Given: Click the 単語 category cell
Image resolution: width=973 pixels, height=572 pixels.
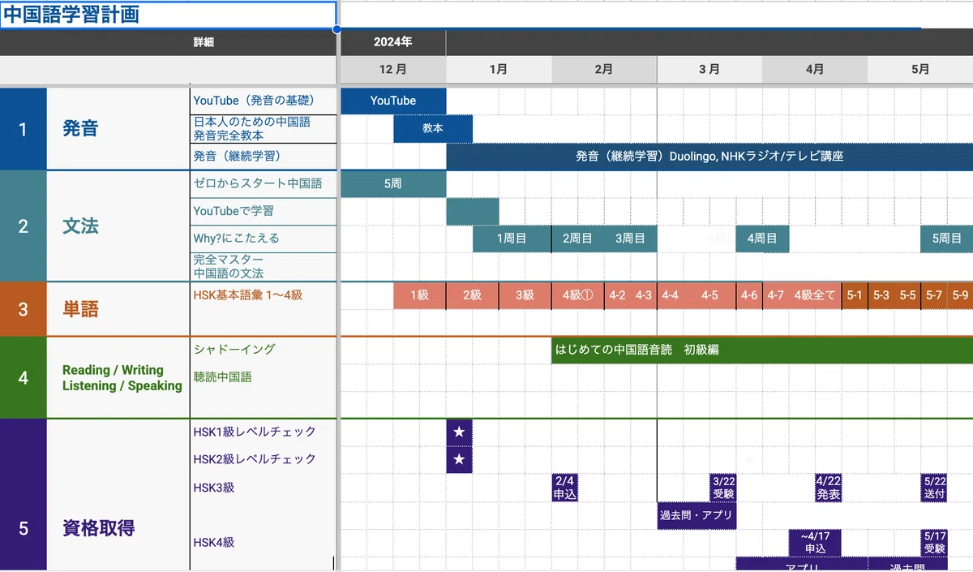Looking at the screenshot, I should [x=118, y=309].
